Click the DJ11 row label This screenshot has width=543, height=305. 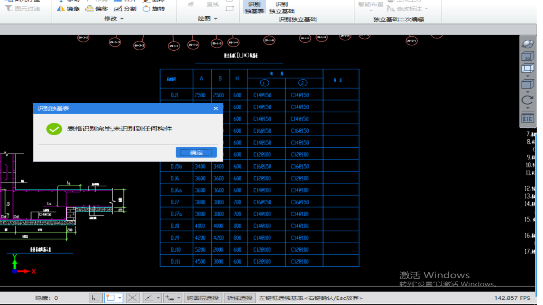click(x=175, y=262)
